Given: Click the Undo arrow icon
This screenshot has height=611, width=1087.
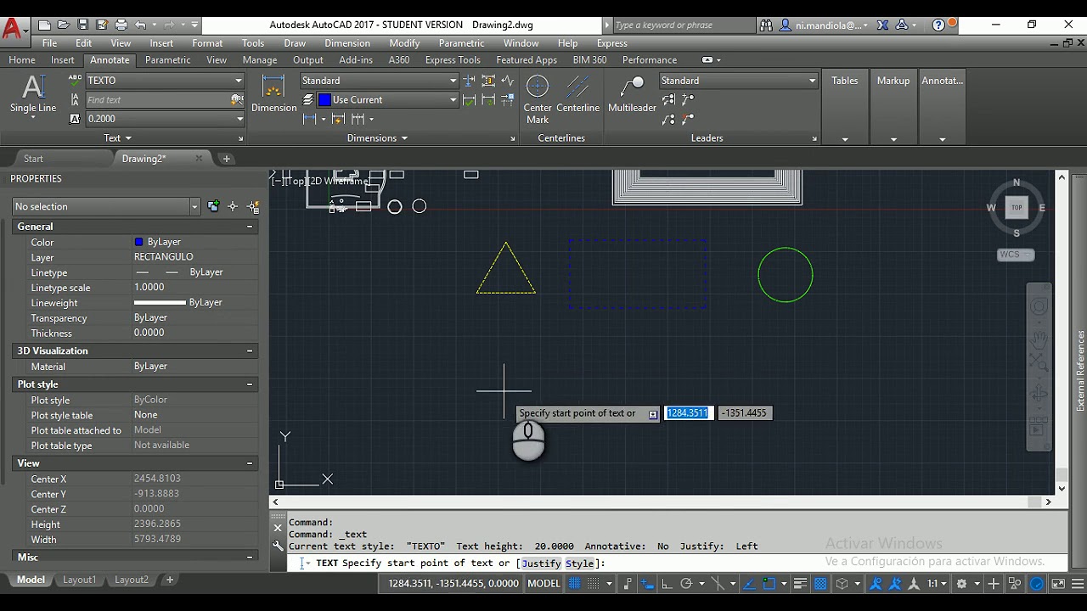Looking at the screenshot, I should click(x=140, y=25).
